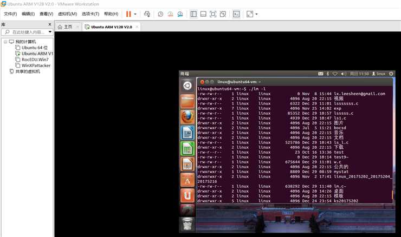Open the 查看(V) menu
401x237 pixels.
46,14
